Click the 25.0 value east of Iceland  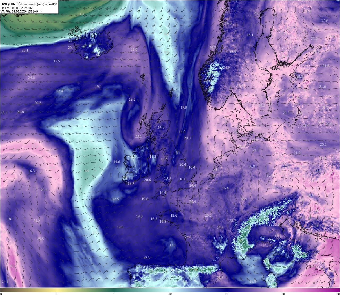pyautogui.click(x=134, y=49)
